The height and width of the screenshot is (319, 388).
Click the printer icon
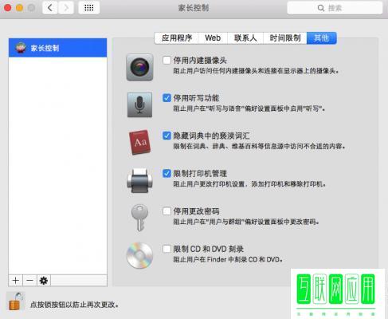(139, 180)
